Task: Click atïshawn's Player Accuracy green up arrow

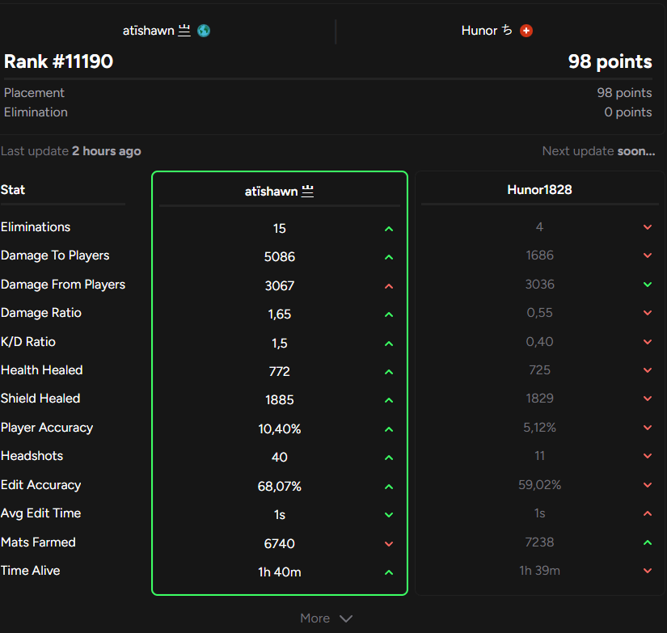Action: [x=389, y=429]
